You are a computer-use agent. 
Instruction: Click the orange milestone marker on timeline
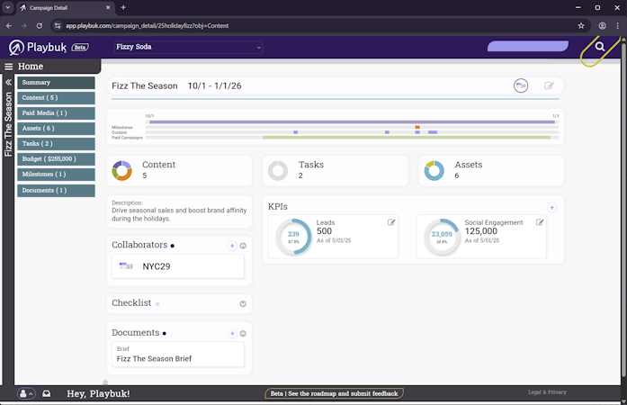417,127
